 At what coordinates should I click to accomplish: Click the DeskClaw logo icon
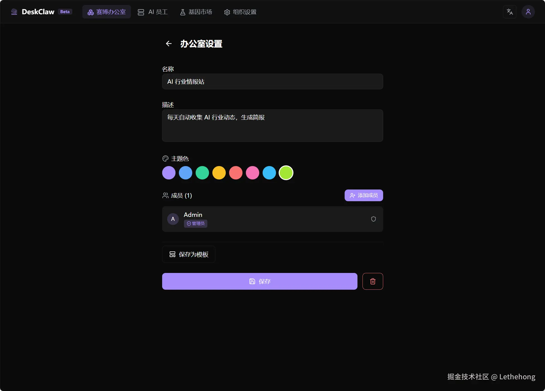pos(14,12)
